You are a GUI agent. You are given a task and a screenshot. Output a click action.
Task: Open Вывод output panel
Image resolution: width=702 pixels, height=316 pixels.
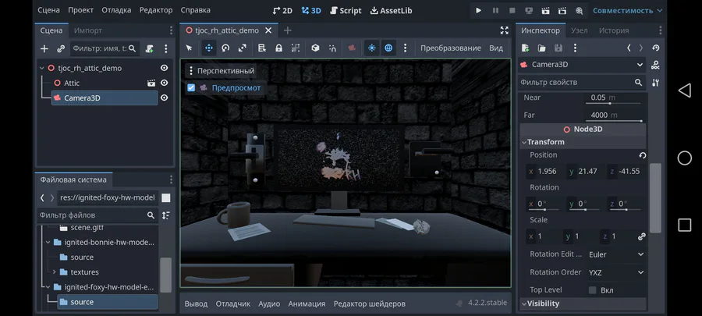coord(196,304)
